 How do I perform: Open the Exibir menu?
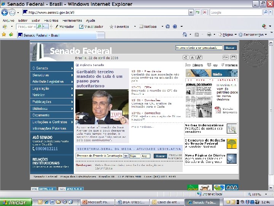pyautogui.click(x=36, y=21)
